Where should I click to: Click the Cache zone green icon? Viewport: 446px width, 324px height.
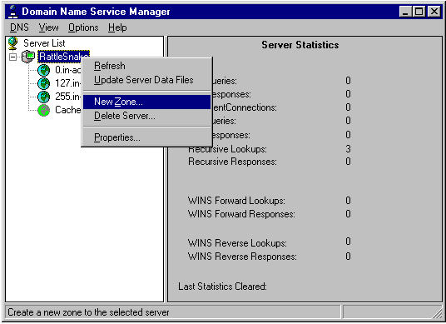click(44, 111)
